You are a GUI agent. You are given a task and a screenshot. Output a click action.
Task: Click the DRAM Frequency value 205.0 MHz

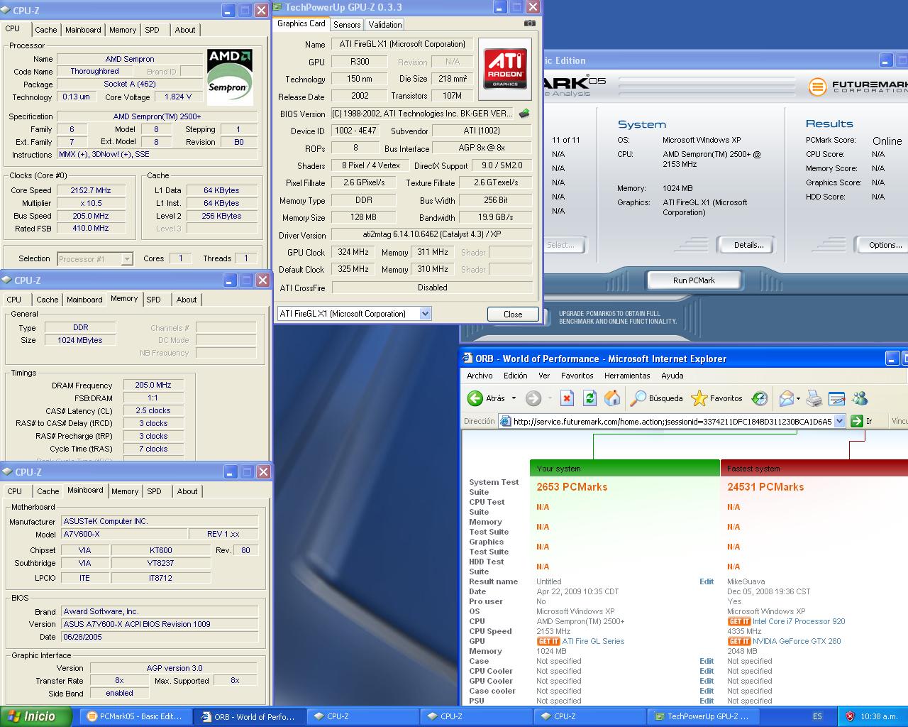153,385
